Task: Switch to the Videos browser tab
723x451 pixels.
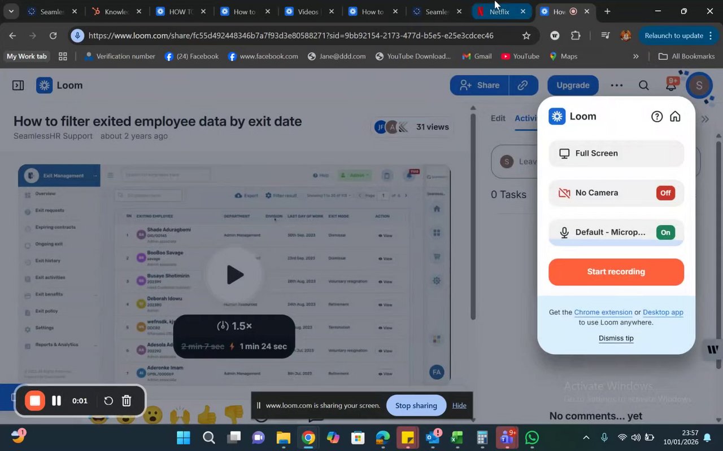Action: pyautogui.click(x=310, y=11)
